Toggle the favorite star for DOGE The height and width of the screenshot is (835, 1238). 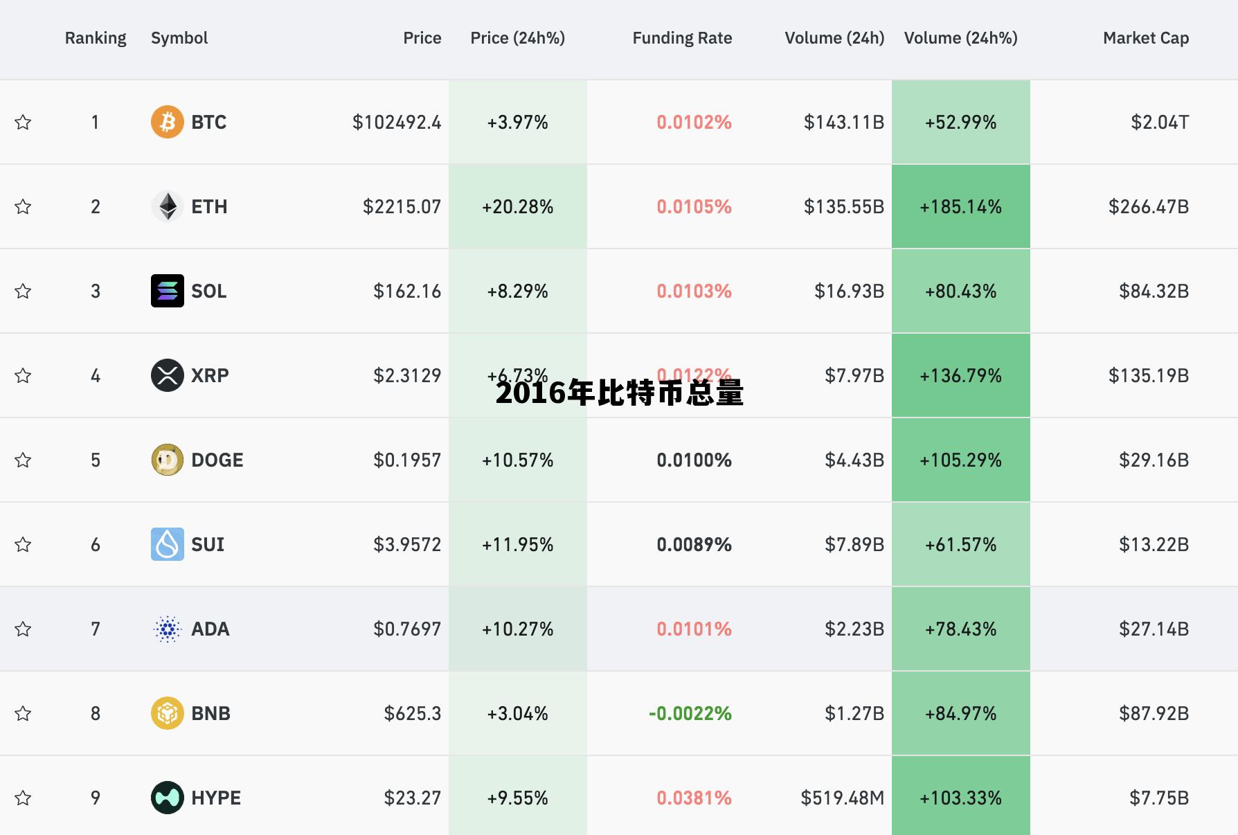(x=23, y=460)
